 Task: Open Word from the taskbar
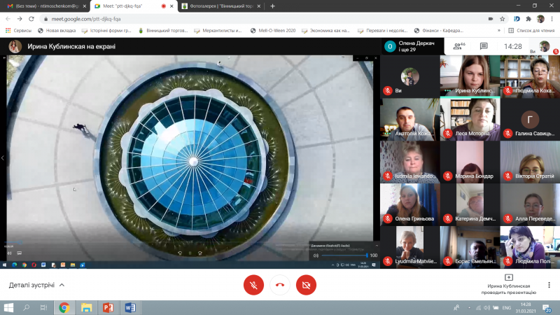130,307
